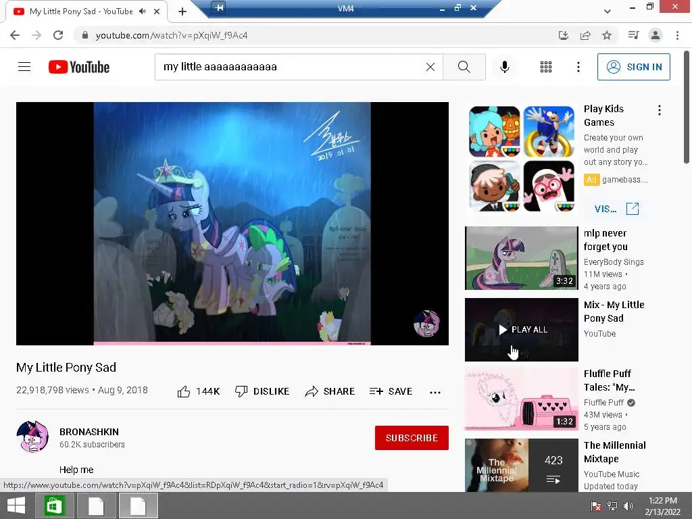
Task: View site info via padlock icon
Action: coord(85,35)
